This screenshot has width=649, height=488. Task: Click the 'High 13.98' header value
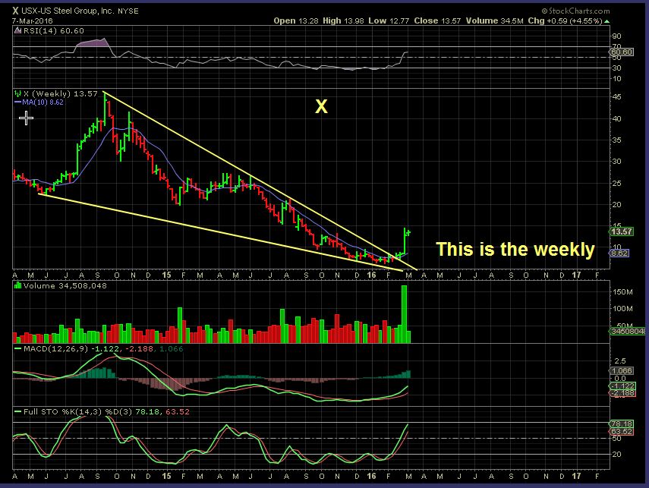[x=343, y=20]
